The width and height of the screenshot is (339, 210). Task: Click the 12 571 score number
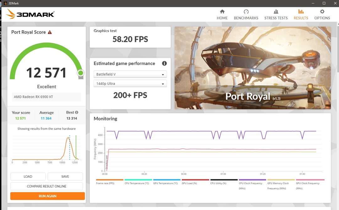[x=46, y=73]
